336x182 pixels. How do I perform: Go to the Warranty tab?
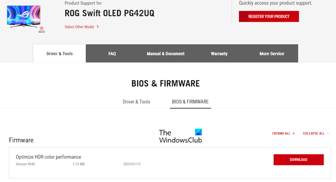(219, 54)
